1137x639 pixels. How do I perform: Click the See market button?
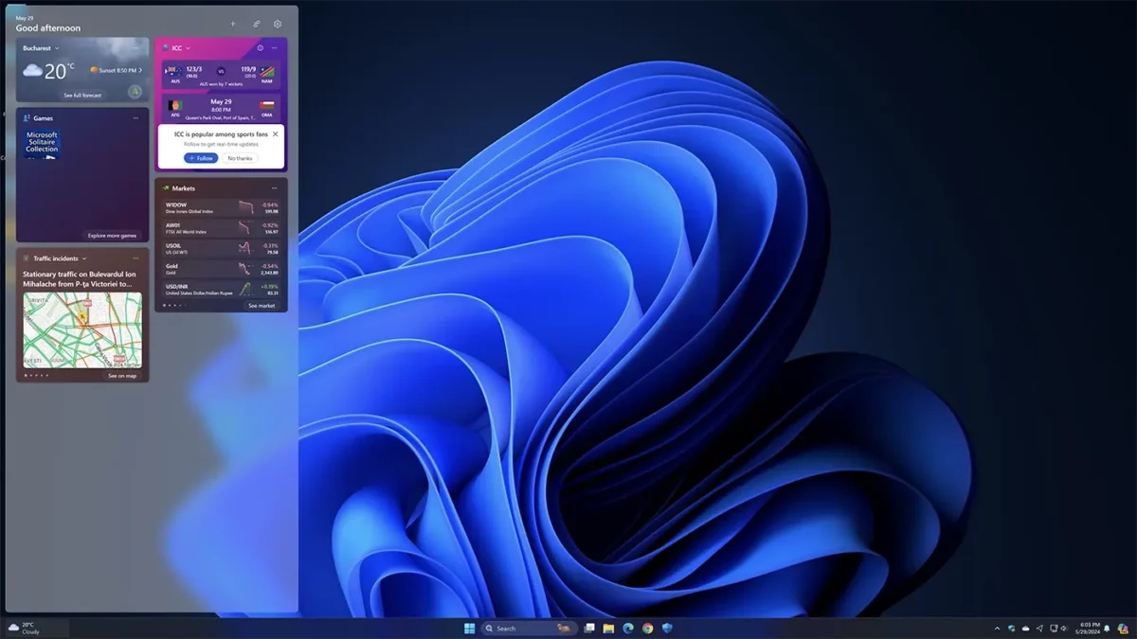(x=262, y=306)
